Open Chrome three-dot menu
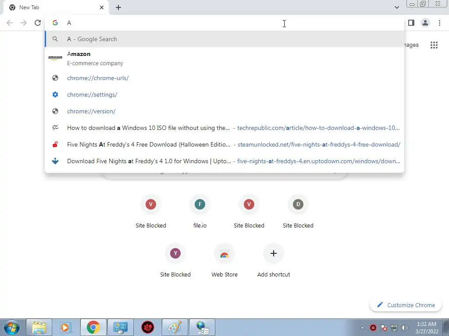The width and height of the screenshot is (449, 336). pyautogui.click(x=439, y=23)
